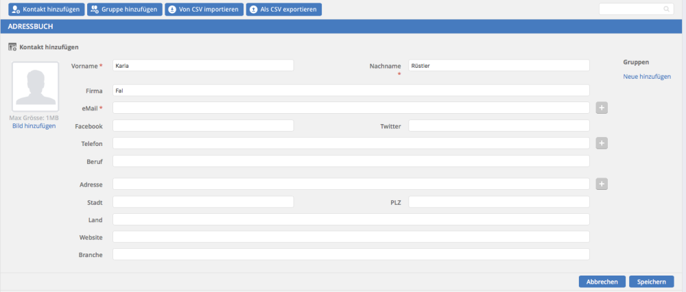Click the Gruppe hinzufügen button

(x=125, y=9)
